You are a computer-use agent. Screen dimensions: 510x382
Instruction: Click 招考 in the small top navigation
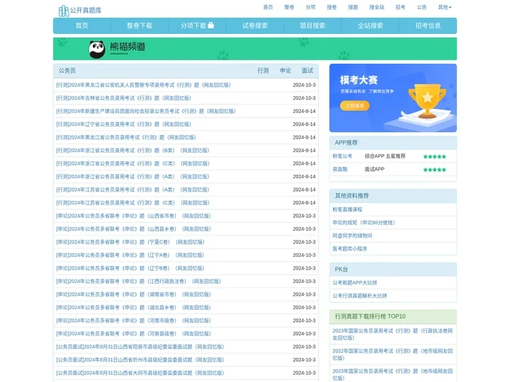coord(400,7)
